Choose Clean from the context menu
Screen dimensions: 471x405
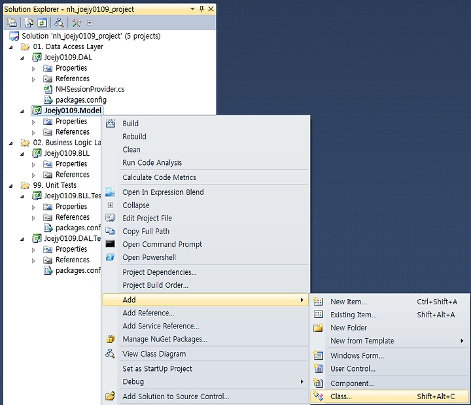[x=206, y=149]
